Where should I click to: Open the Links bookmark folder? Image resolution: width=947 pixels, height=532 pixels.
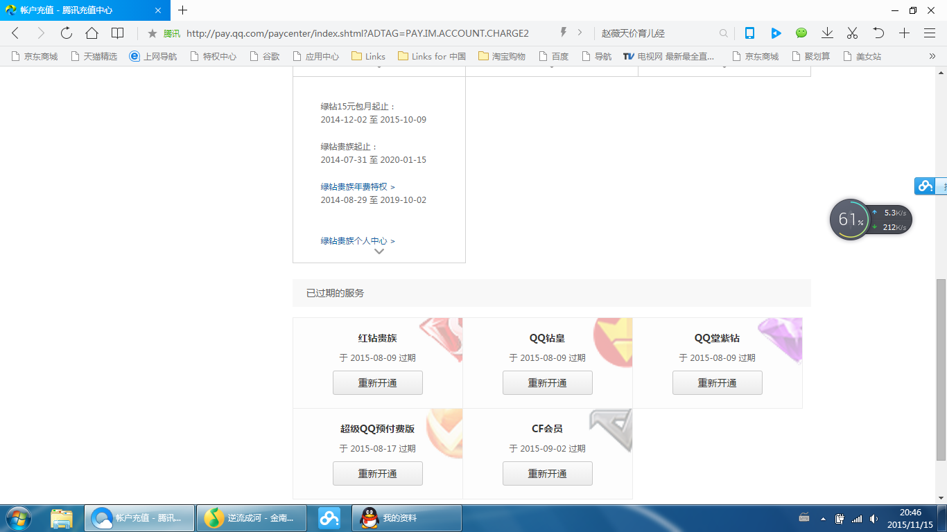coord(369,57)
